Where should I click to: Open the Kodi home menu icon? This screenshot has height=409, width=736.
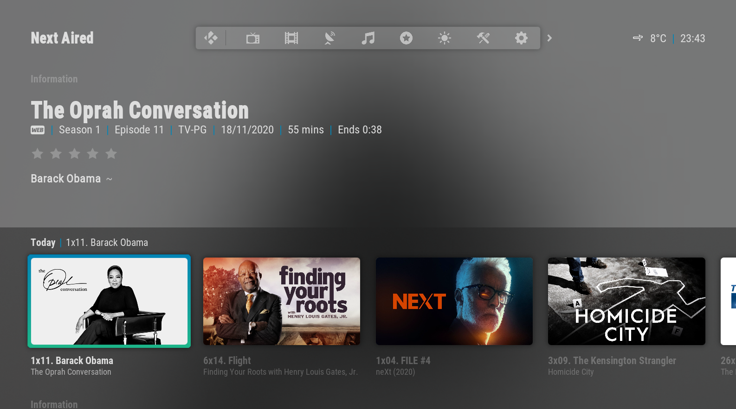pos(211,38)
